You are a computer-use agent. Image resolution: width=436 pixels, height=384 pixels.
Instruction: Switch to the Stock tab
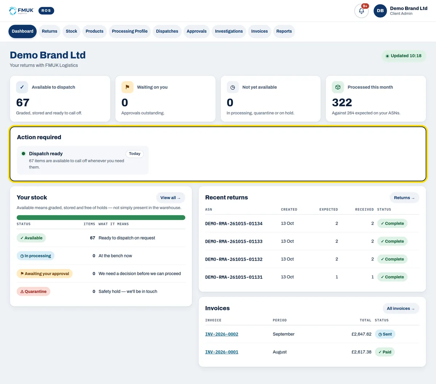pyautogui.click(x=71, y=31)
